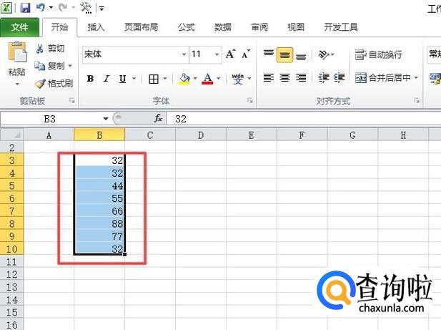Viewport: 441px width, 330px height.
Task: Toggle Bold formatting
Action: click(x=90, y=79)
